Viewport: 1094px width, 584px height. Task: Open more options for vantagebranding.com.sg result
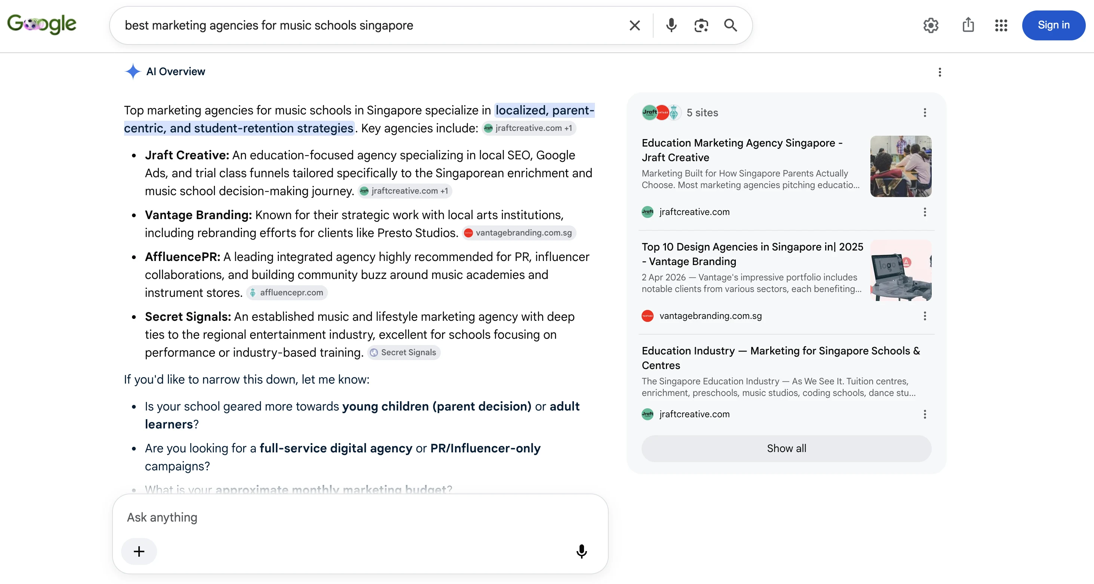tap(925, 316)
